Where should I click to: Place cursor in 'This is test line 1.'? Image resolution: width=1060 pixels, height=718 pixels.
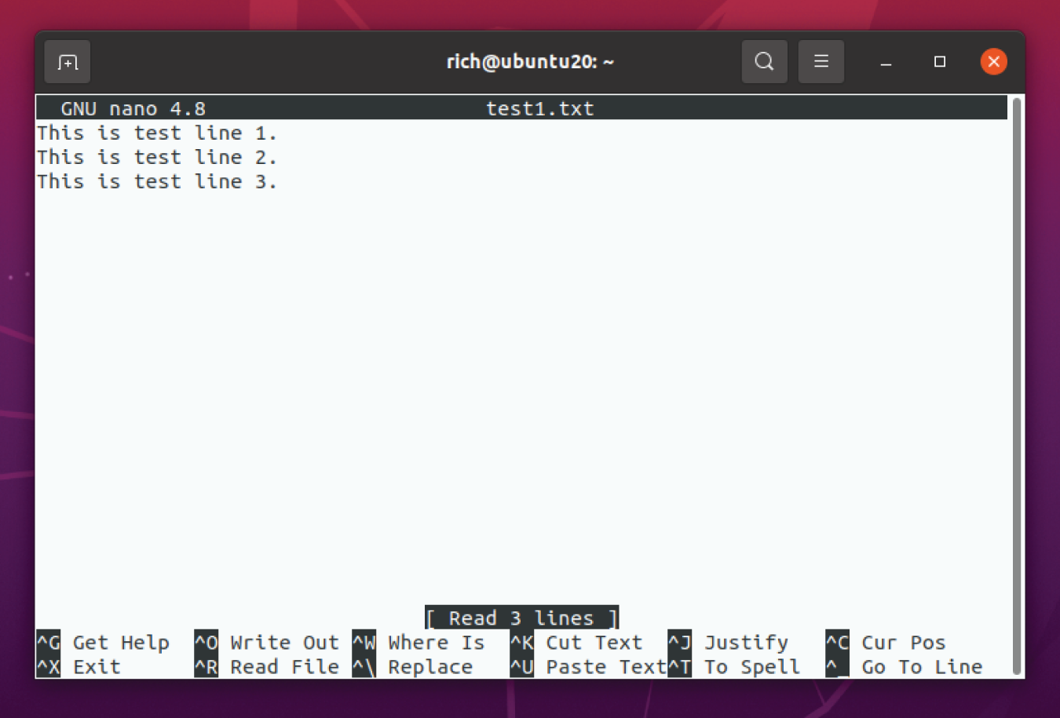pos(156,133)
